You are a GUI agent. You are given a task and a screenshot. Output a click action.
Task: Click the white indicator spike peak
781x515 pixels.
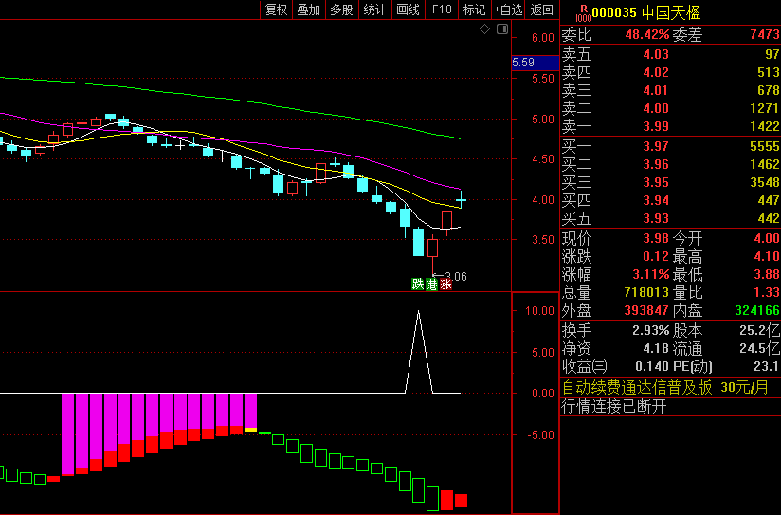point(418,312)
